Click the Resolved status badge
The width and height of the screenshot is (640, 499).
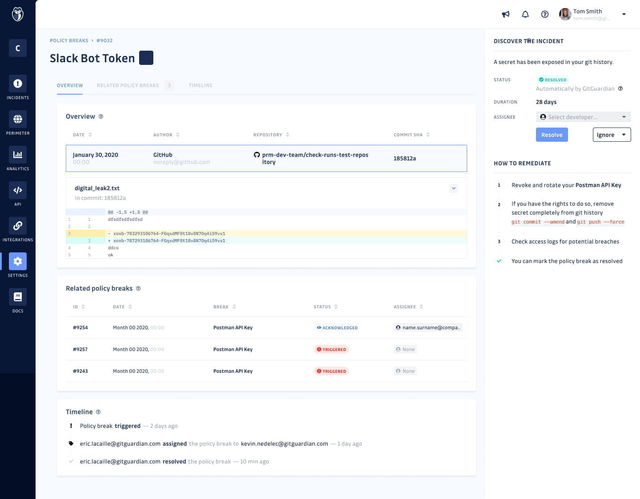point(552,80)
